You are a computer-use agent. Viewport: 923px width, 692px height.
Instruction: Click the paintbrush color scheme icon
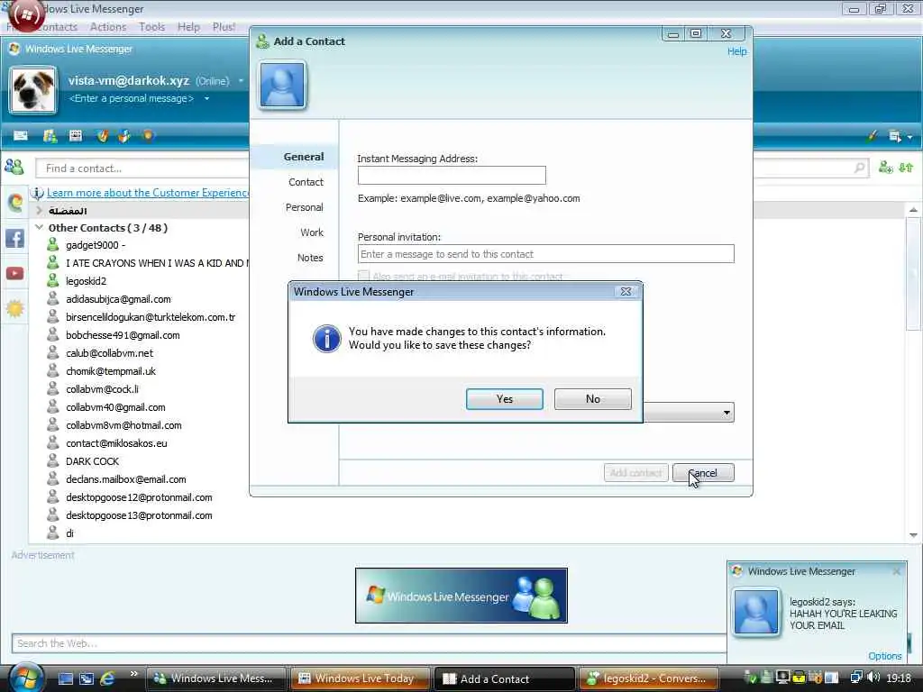tap(872, 136)
